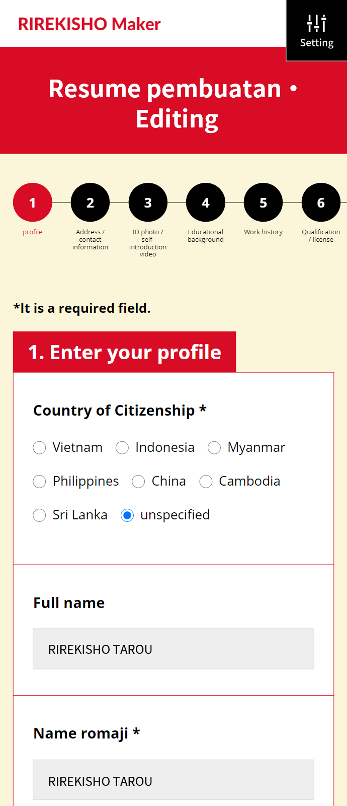
Task: Focus the Full name input field
Action: pos(173,649)
